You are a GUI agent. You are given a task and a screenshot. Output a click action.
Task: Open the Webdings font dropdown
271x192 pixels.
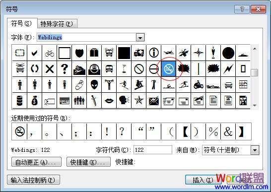140,37
